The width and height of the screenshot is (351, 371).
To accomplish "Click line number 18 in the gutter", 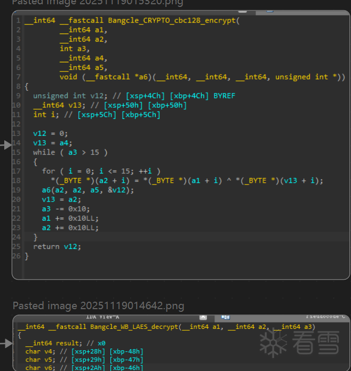I will tap(18, 180).
